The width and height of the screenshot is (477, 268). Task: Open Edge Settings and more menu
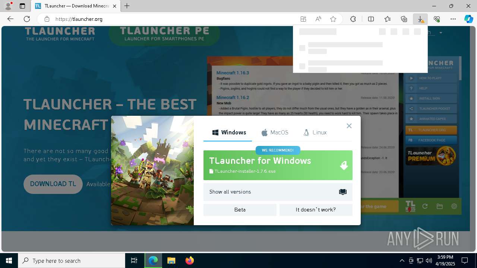click(453, 19)
